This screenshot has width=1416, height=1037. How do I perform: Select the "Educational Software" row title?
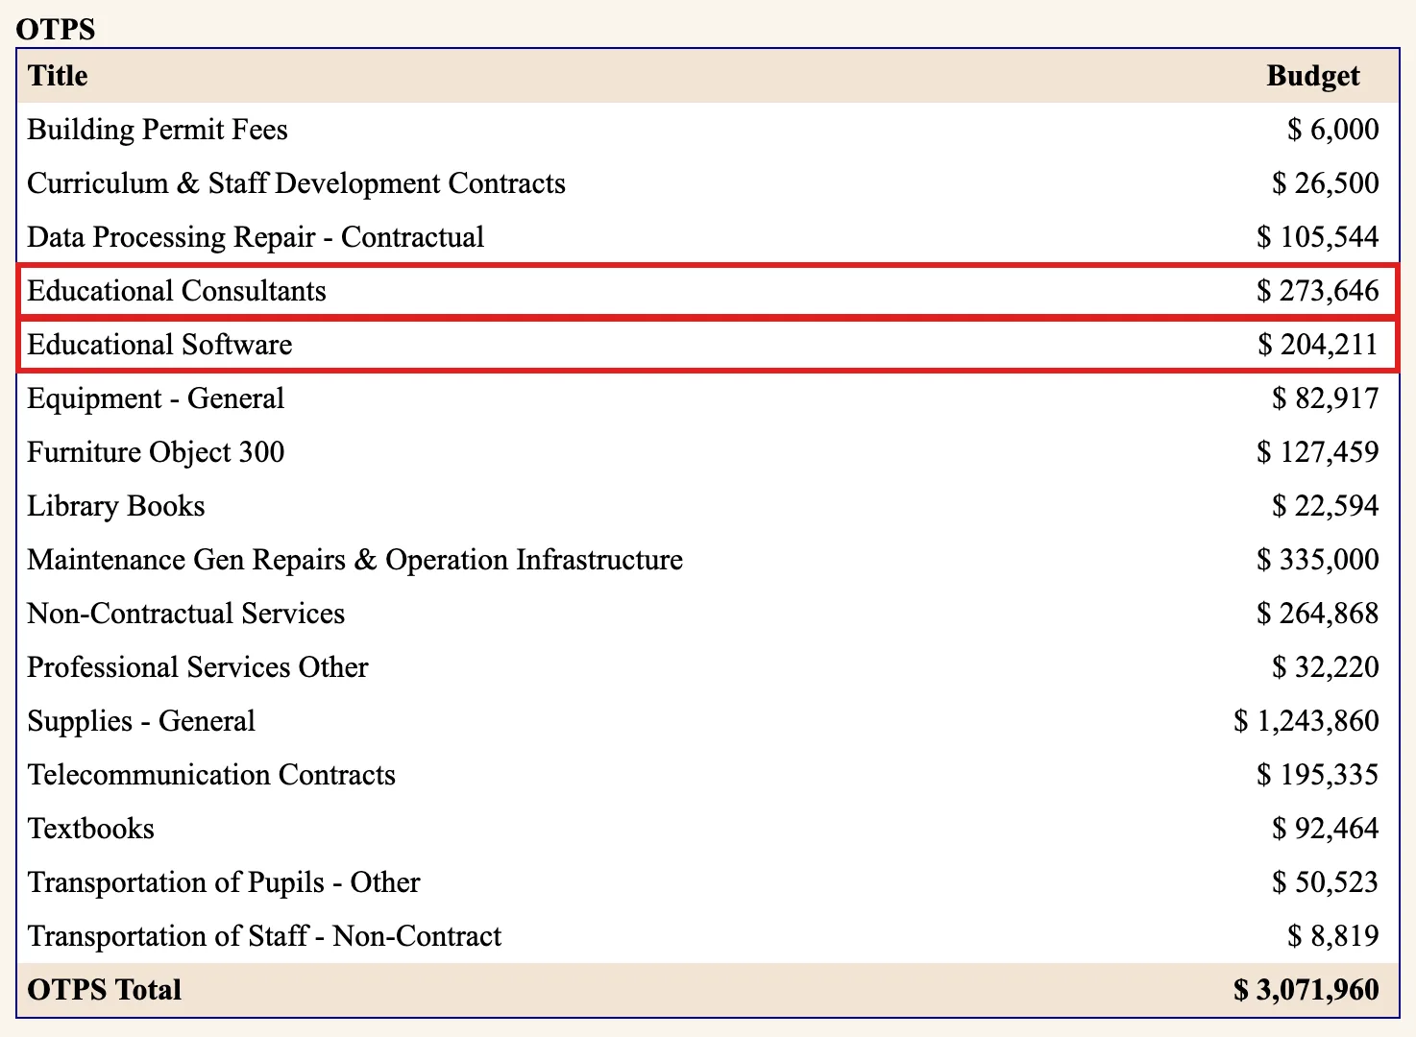[x=159, y=345]
